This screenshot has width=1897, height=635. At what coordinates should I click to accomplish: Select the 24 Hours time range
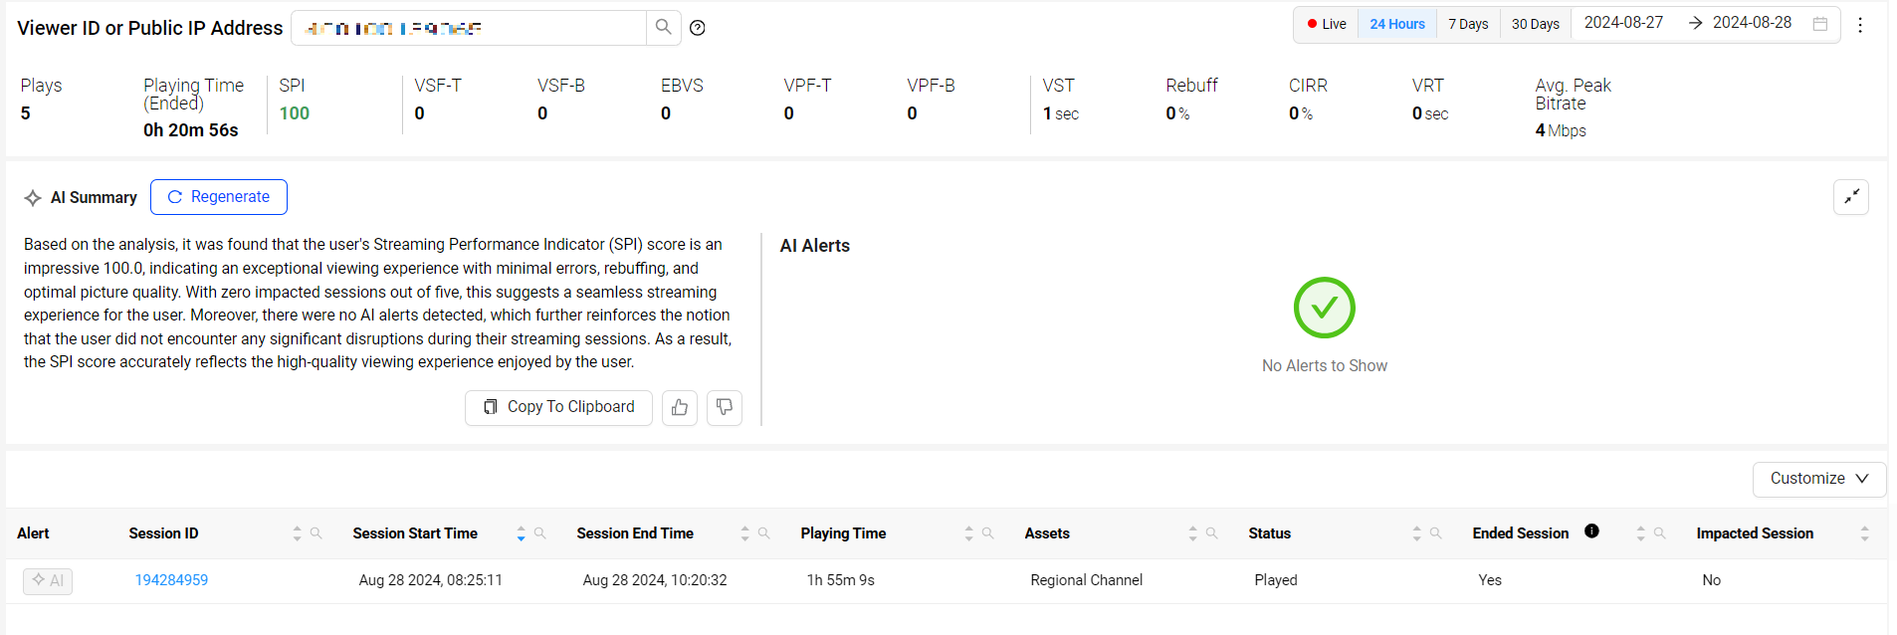(x=1397, y=24)
